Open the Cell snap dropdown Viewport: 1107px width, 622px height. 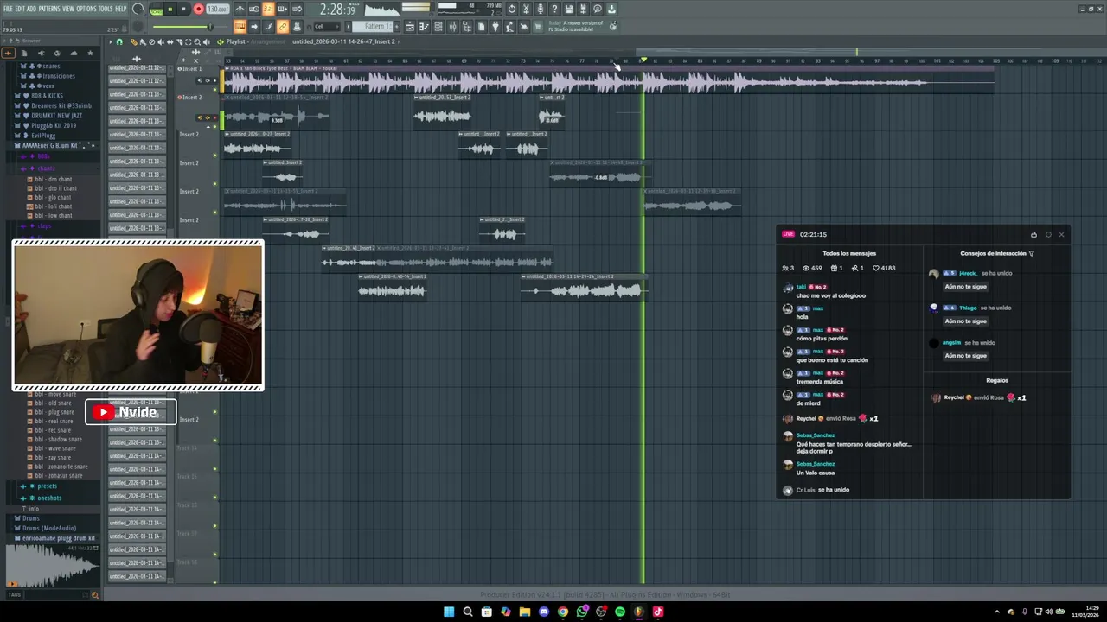coord(326,27)
